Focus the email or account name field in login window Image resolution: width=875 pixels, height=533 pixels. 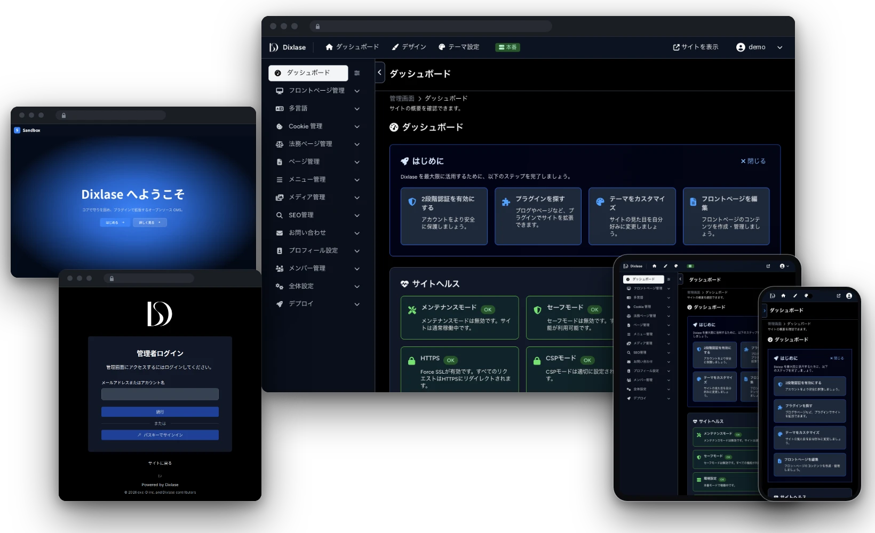[x=160, y=394]
